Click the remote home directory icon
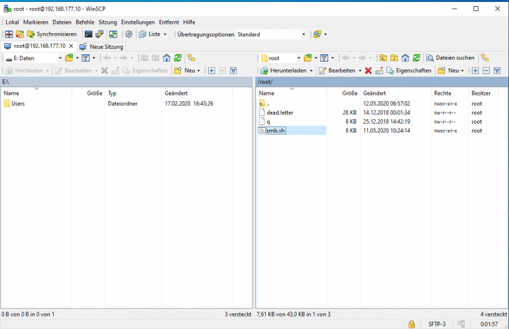509x329 pixels. pyautogui.click(x=405, y=58)
